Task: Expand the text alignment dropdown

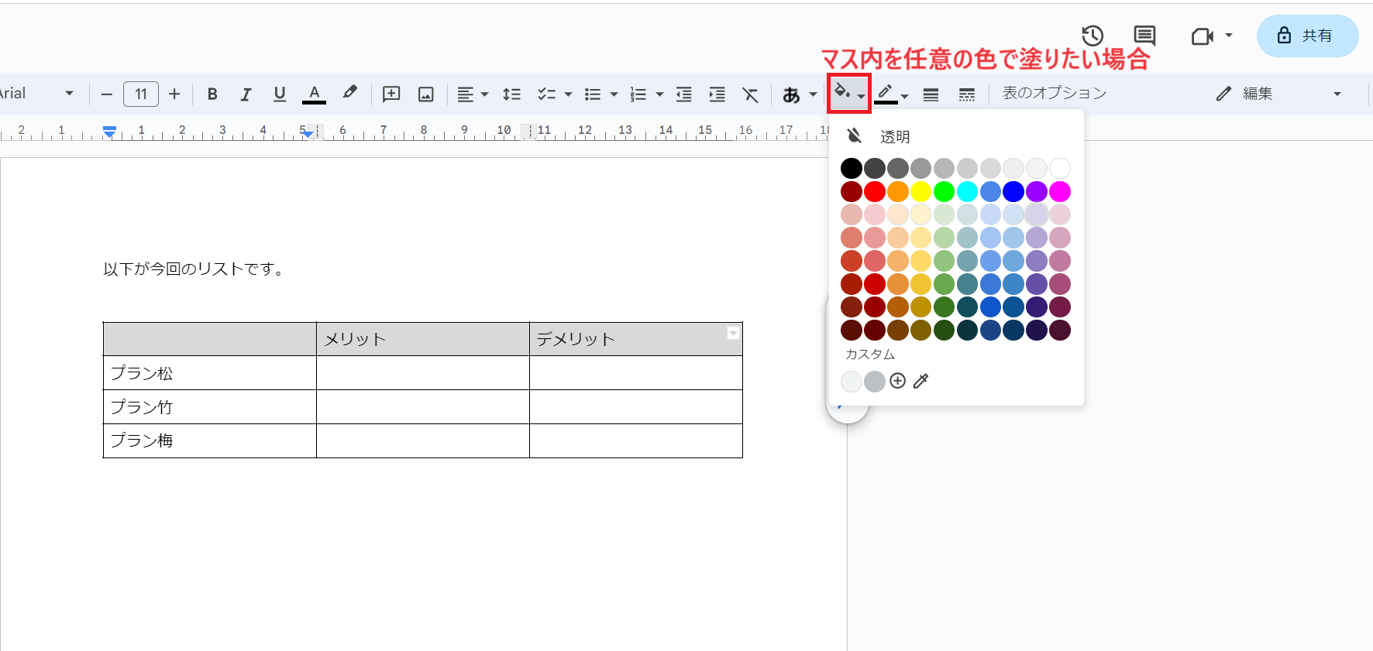Action: pyautogui.click(x=472, y=94)
